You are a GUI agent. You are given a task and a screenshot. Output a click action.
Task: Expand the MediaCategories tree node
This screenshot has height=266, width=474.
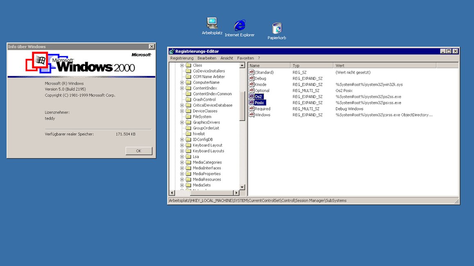pyautogui.click(x=182, y=162)
